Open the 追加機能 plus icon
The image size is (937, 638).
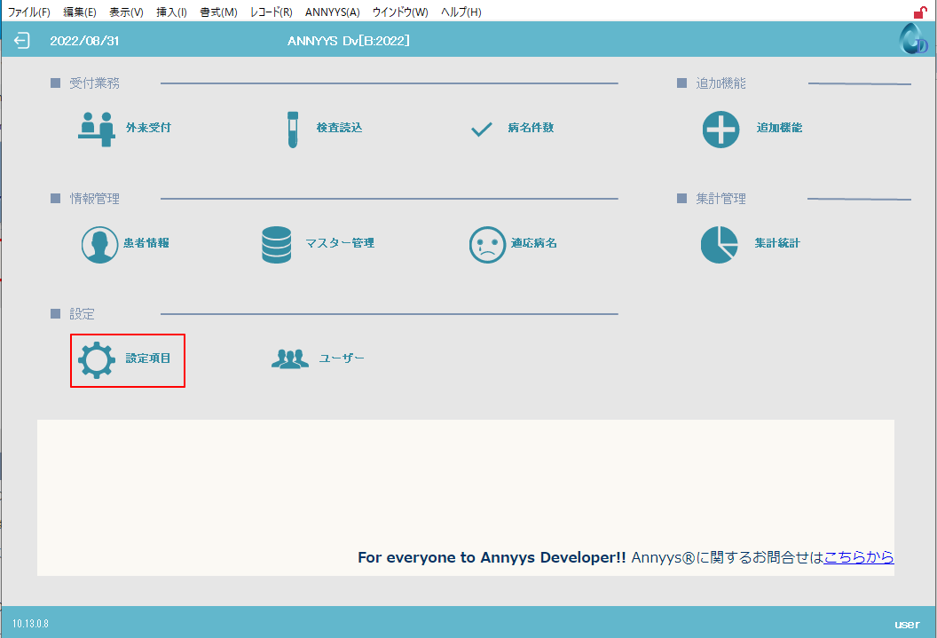(x=720, y=129)
